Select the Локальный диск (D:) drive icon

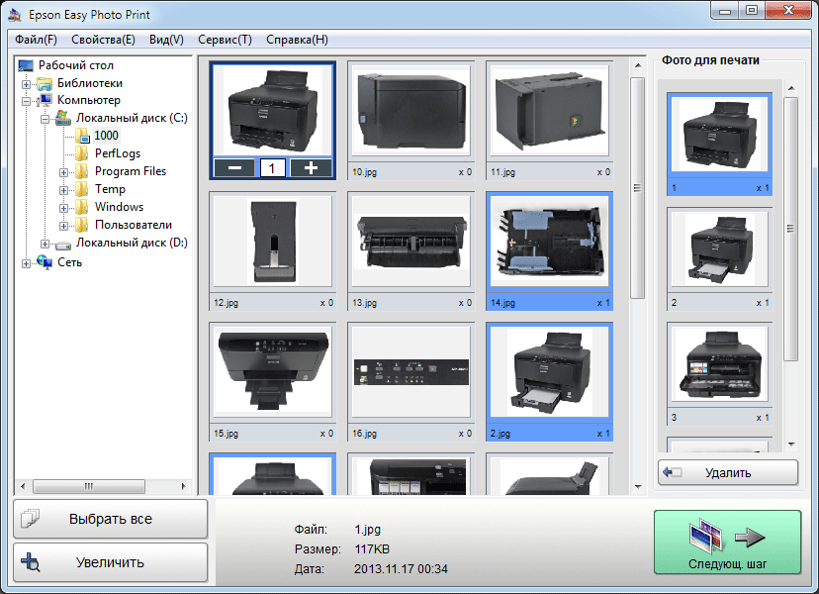(x=63, y=244)
